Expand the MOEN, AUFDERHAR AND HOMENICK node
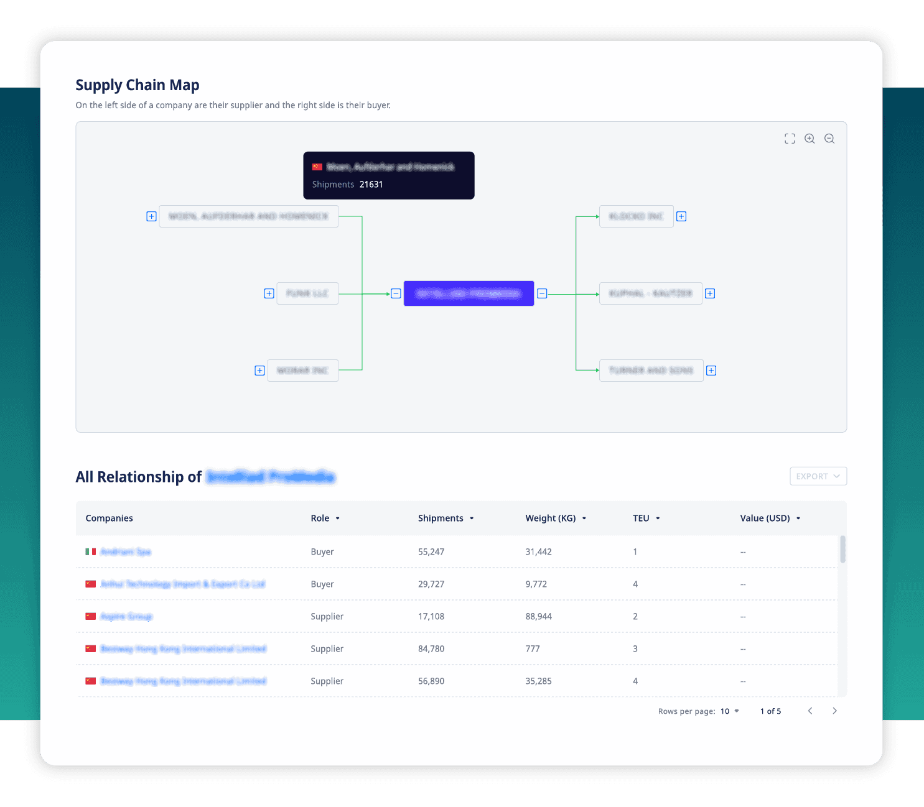 (x=151, y=216)
